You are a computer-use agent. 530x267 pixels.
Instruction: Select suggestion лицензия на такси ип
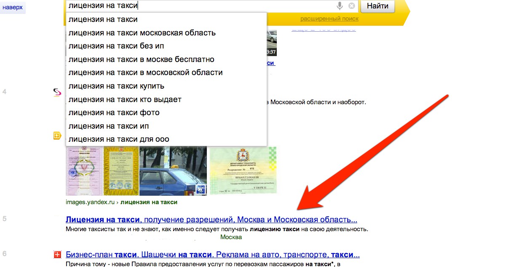point(166,126)
